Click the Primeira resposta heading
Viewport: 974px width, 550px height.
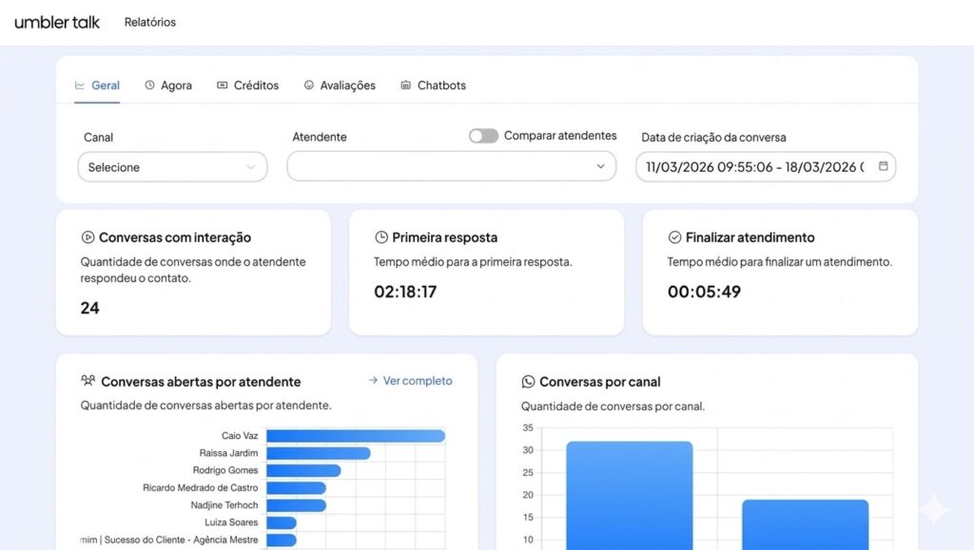click(445, 237)
